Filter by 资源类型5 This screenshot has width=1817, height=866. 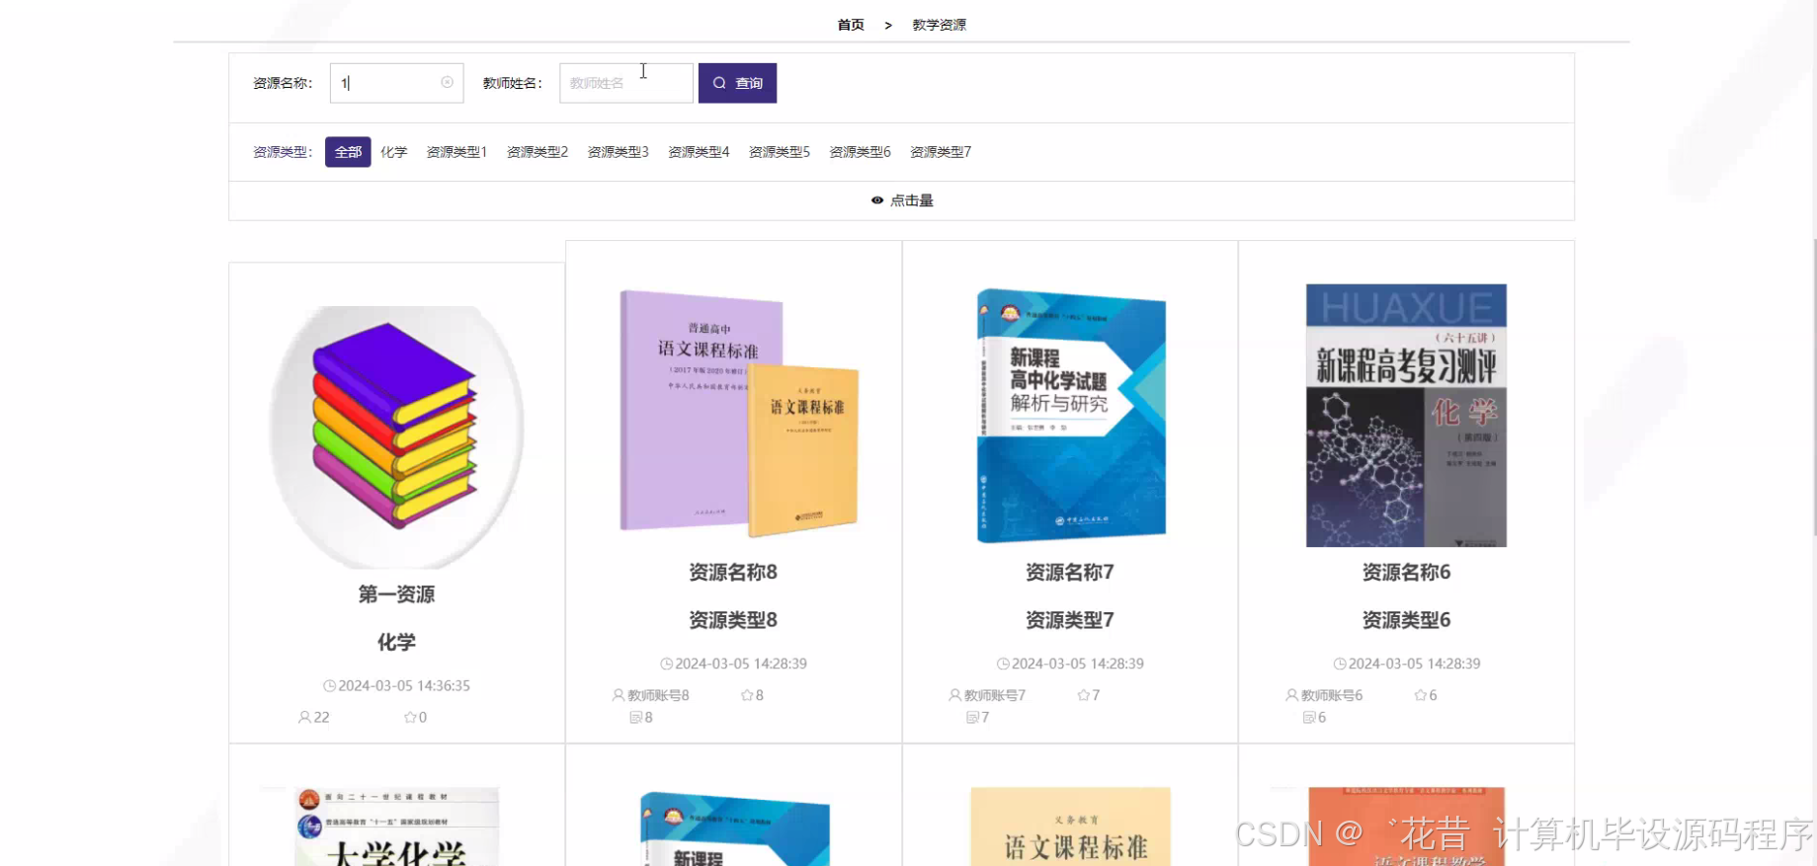[780, 152]
